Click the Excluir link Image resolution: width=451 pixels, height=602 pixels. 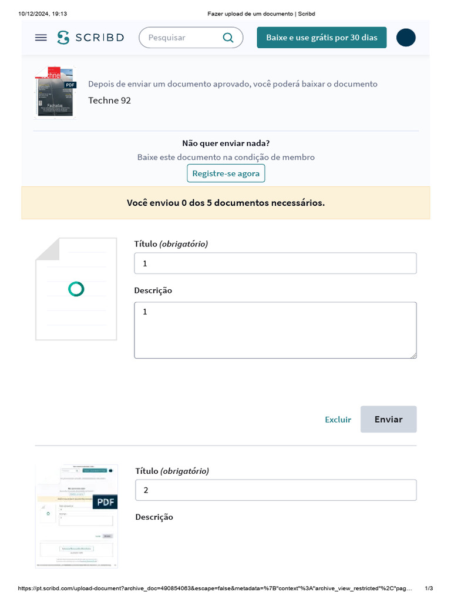pyautogui.click(x=338, y=419)
